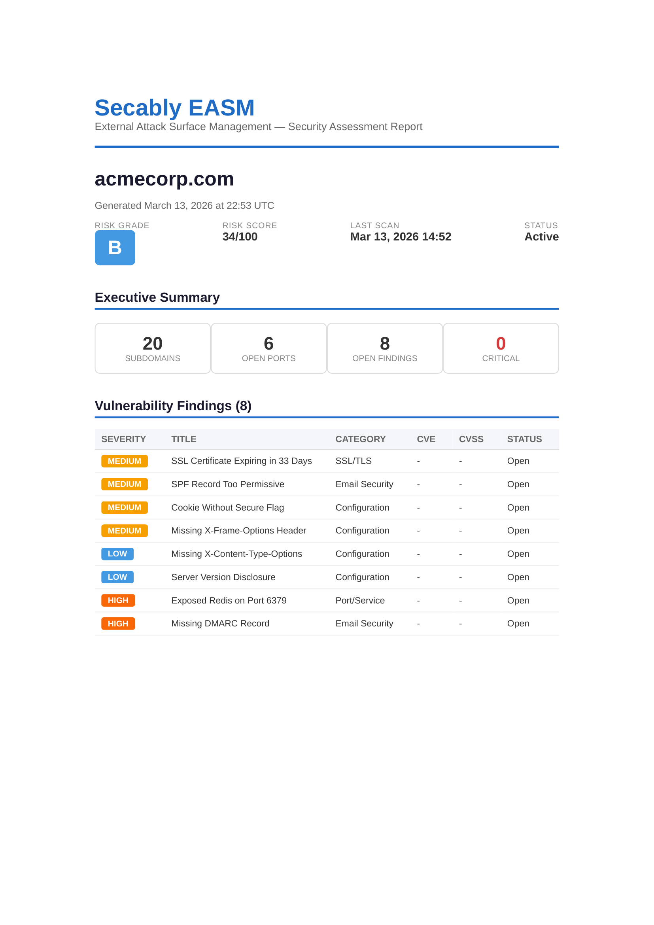The width and height of the screenshot is (654, 925).
Task: Click the blue risk grade B badge
Action: tap(115, 248)
